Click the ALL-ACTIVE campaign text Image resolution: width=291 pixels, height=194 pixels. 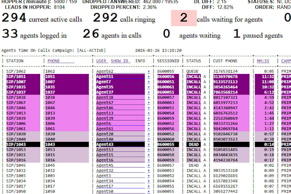pos(91,50)
